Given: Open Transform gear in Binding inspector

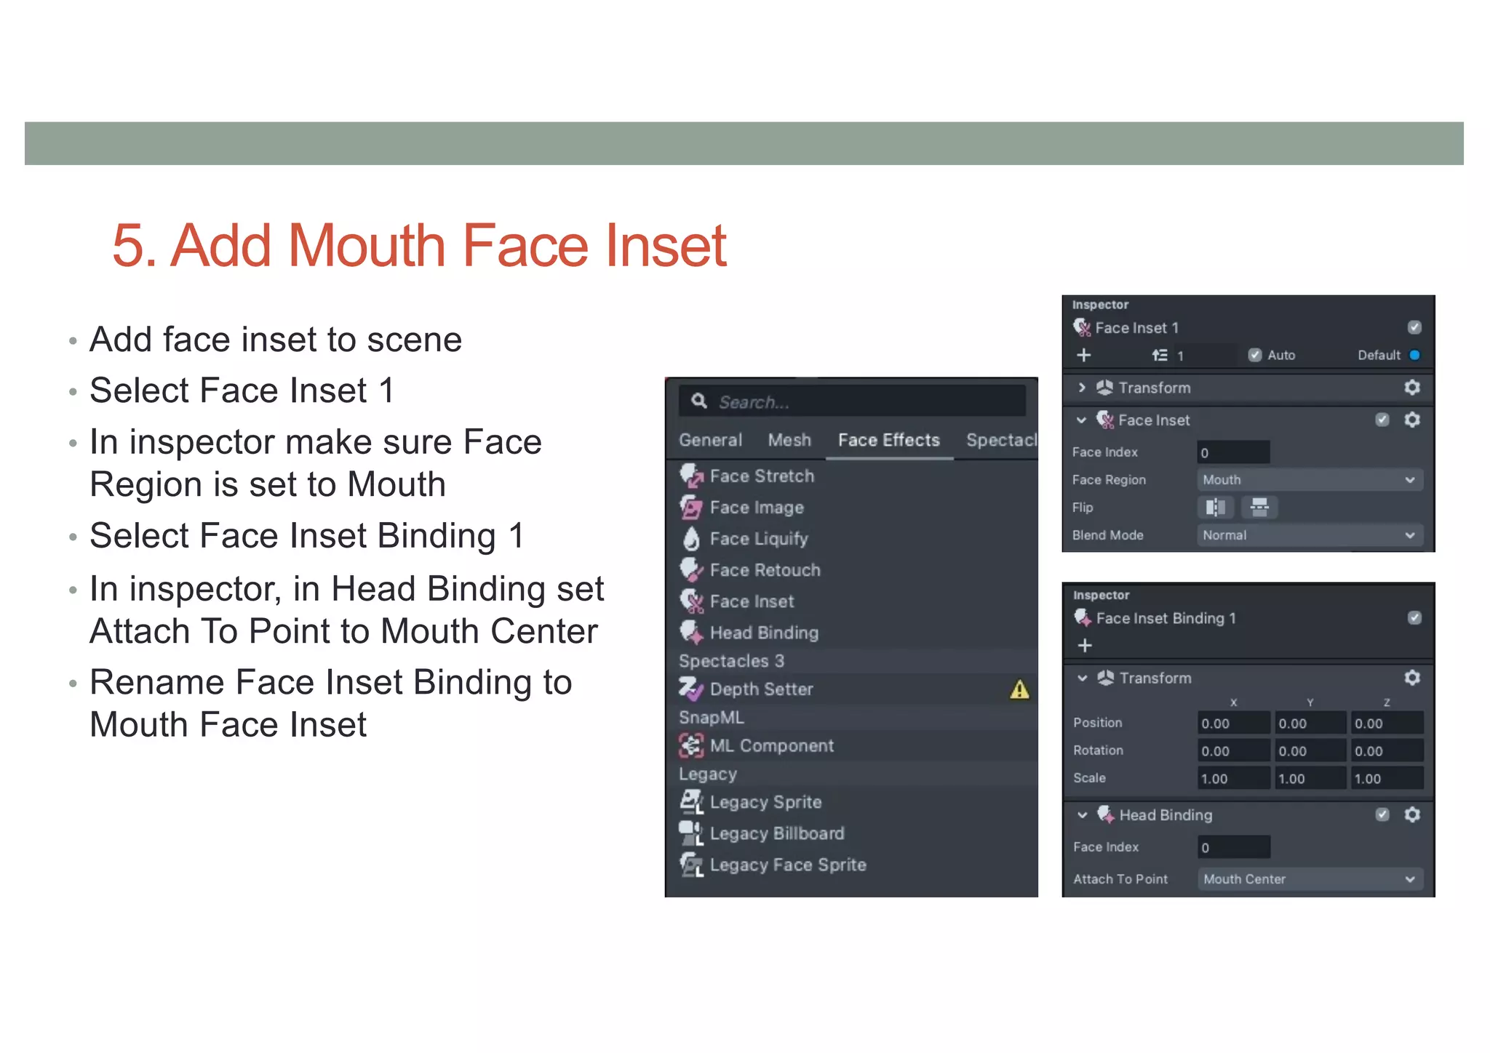Looking at the screenshot, I should 1412,678.
